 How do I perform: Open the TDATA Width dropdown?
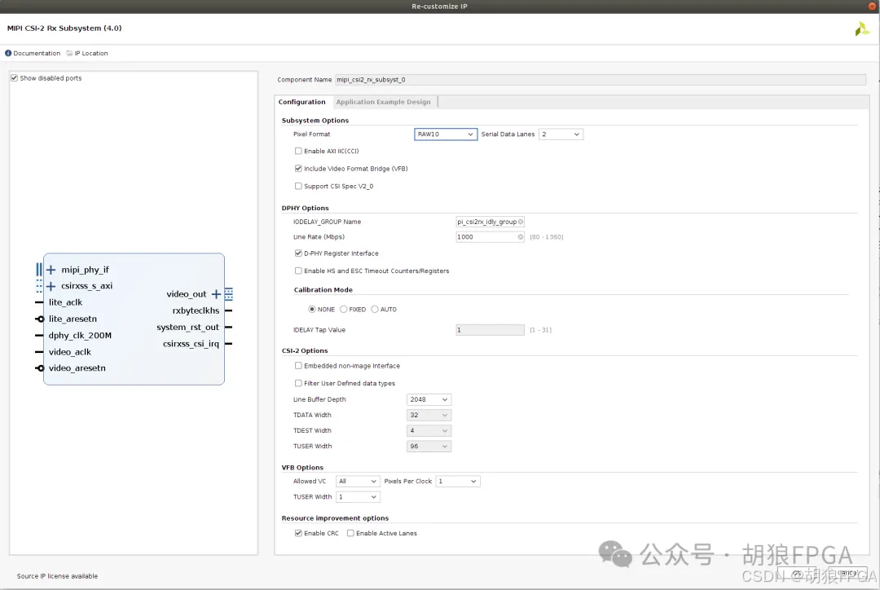pos(429,416)
